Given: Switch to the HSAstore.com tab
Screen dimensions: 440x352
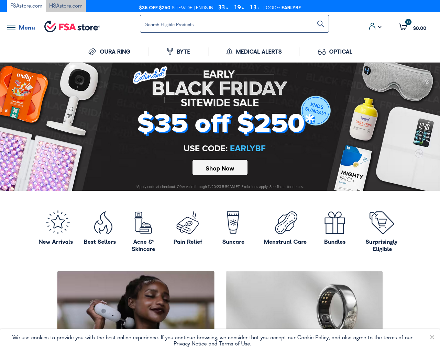Looking at the screenshot, I should click(66, 6).
